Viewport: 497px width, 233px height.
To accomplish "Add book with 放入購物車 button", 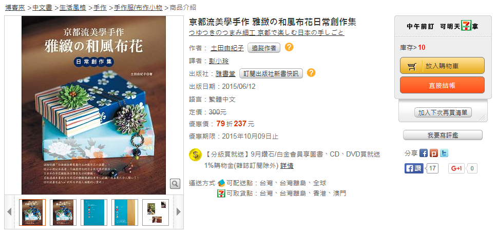I will (442, 66).
